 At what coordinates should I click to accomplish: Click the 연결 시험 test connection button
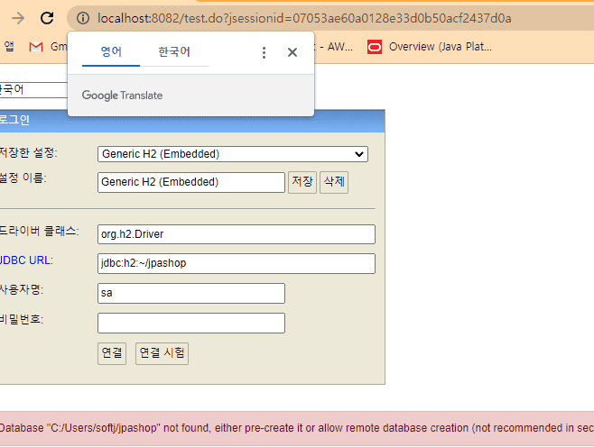tap(162, 353)
